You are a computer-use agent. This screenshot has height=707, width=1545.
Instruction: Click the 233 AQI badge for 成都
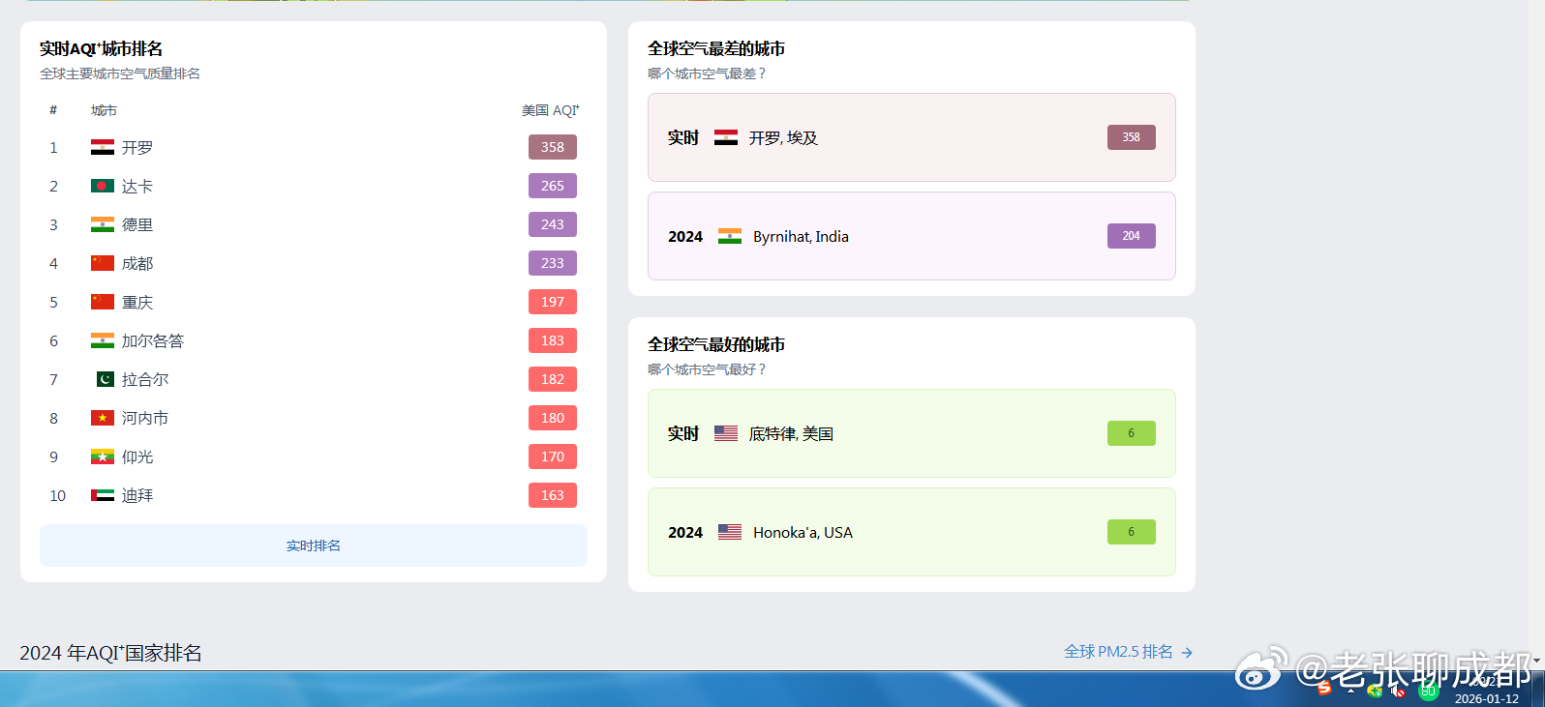(553, 263)
